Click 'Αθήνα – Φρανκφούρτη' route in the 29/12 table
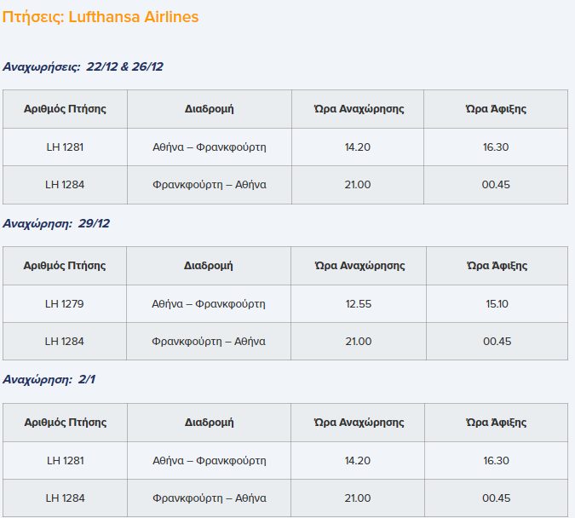This screenshot has width=575, height=518. pos(209,303)
